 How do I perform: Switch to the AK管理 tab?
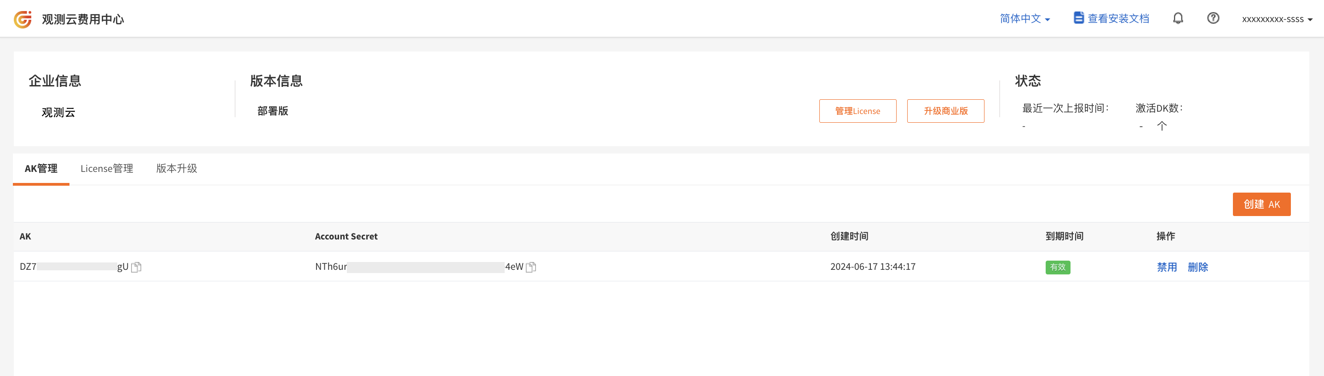click(x=41, y=169)
